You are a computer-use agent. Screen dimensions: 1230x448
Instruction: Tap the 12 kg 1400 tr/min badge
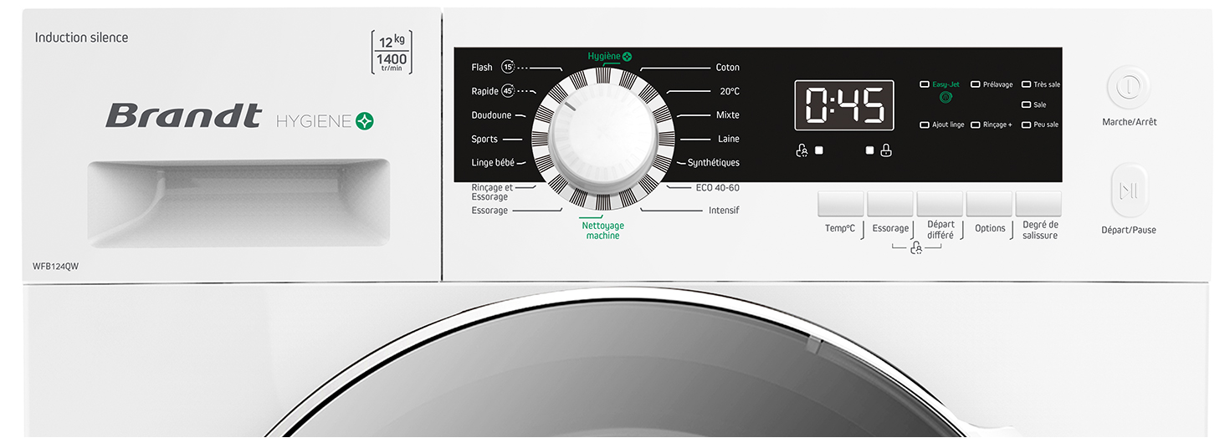[x=392, y=53]
